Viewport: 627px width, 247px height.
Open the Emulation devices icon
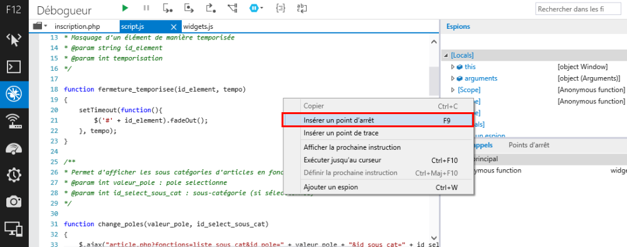tap(14, 229)
